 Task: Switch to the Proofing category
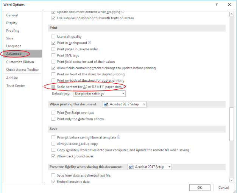click(12, 31)
